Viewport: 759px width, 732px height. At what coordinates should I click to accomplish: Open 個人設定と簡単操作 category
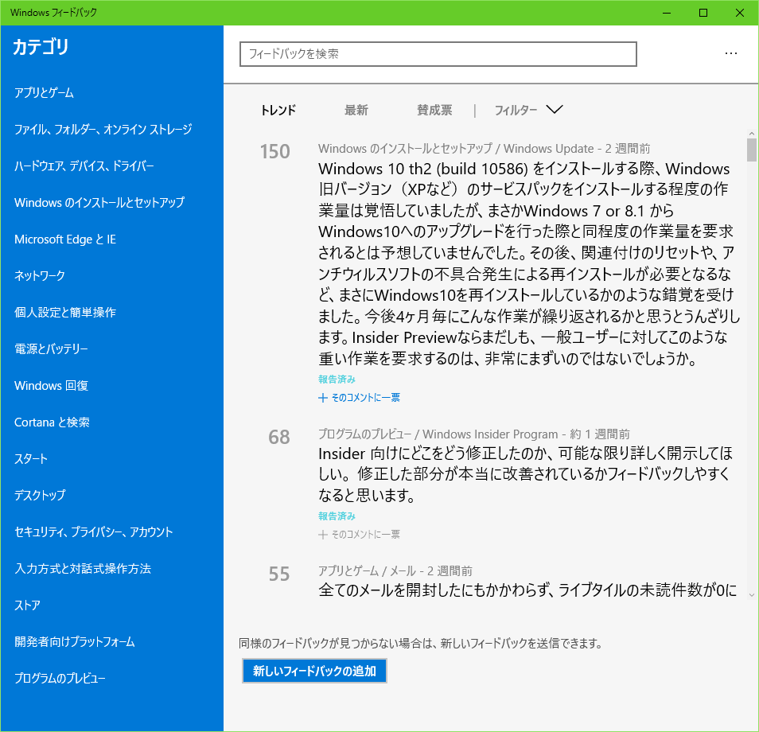(x=65, y=312)
